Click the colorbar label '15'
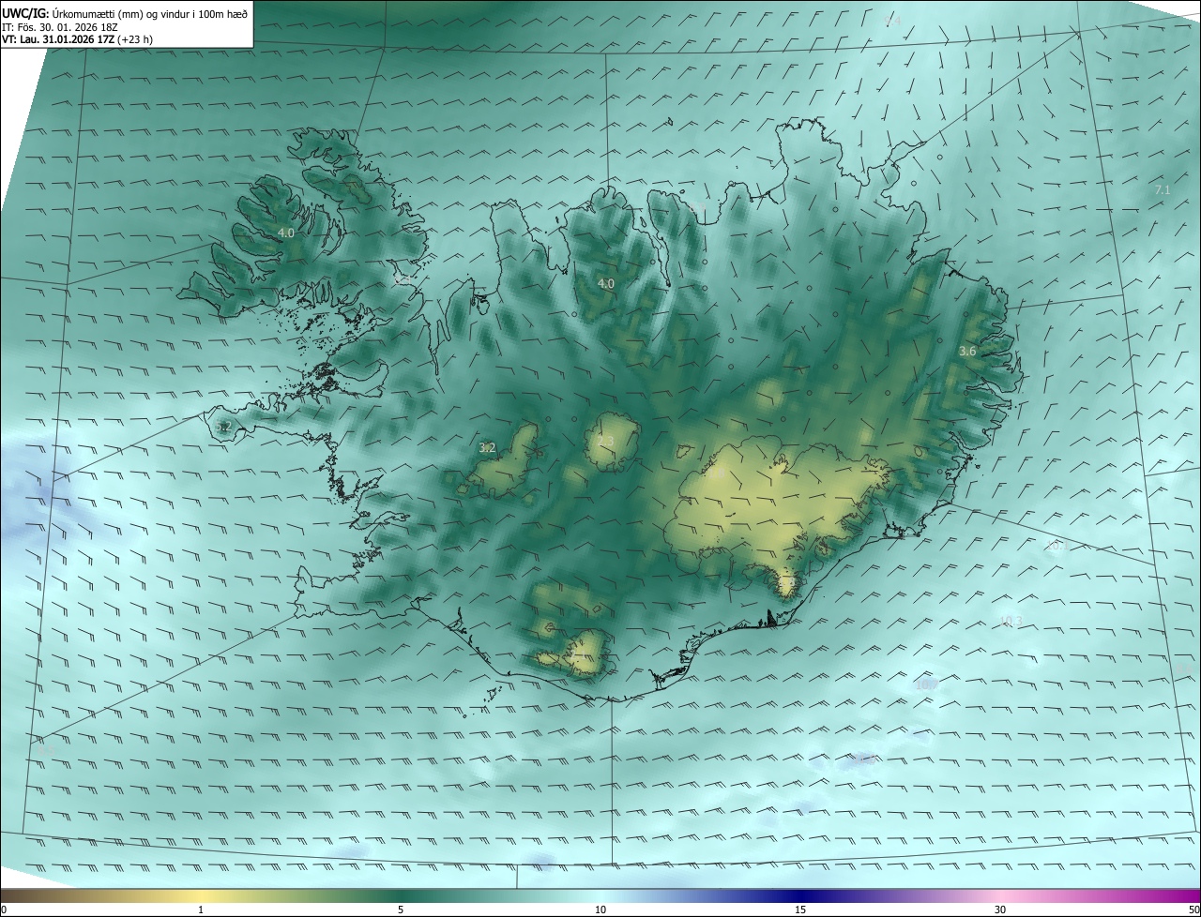Image resolution: width=1201 pixels, height=917 pixels. (800, 909)
